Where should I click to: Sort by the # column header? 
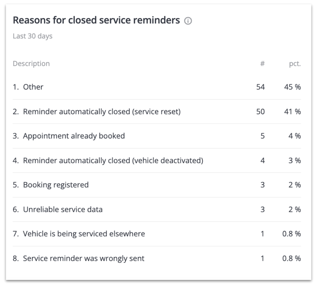(x=262, y=64)
